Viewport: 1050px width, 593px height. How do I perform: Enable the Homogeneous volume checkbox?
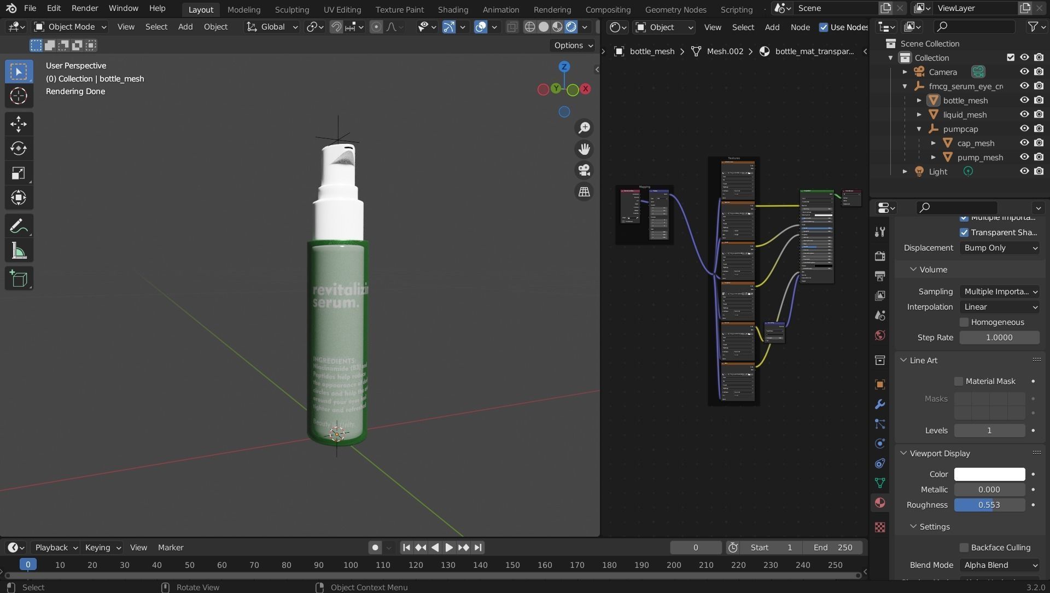tap(964, 322)
